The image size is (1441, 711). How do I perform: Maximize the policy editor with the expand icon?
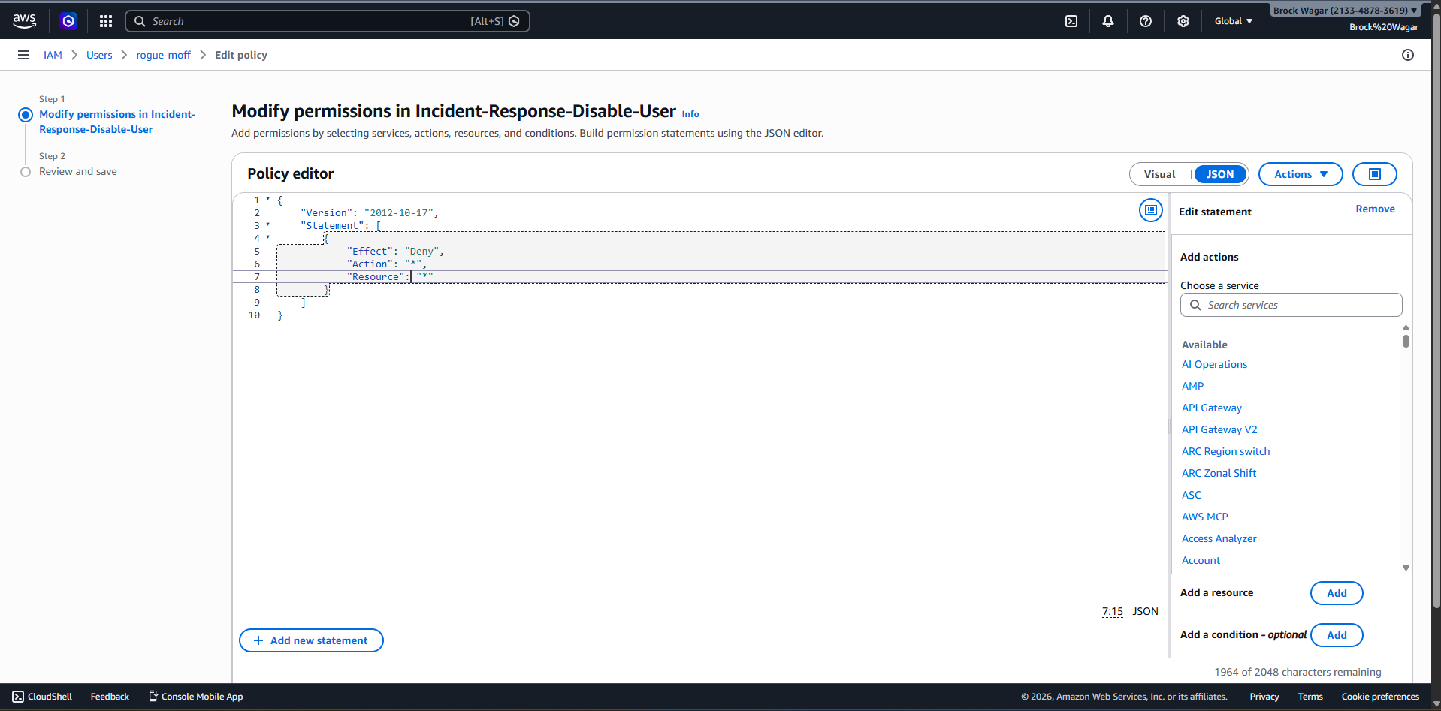[x=1374, y=174]
